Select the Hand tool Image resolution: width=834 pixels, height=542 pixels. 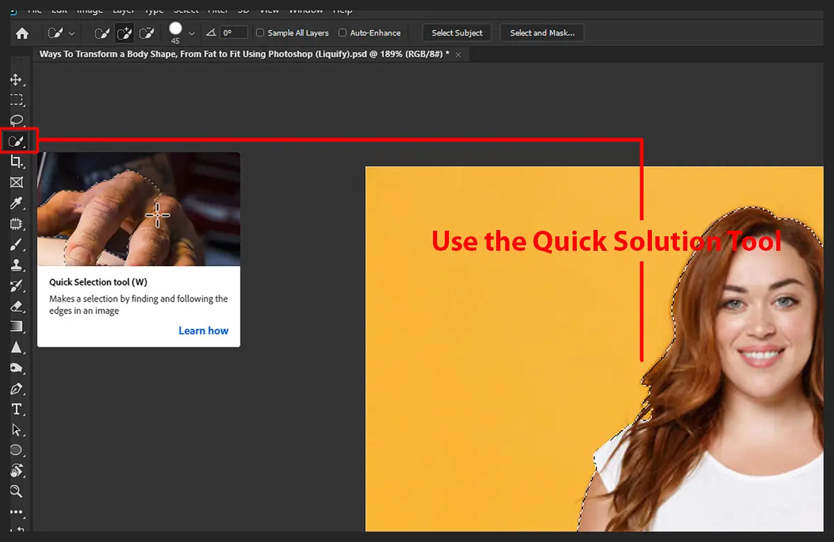click(18, 470)
